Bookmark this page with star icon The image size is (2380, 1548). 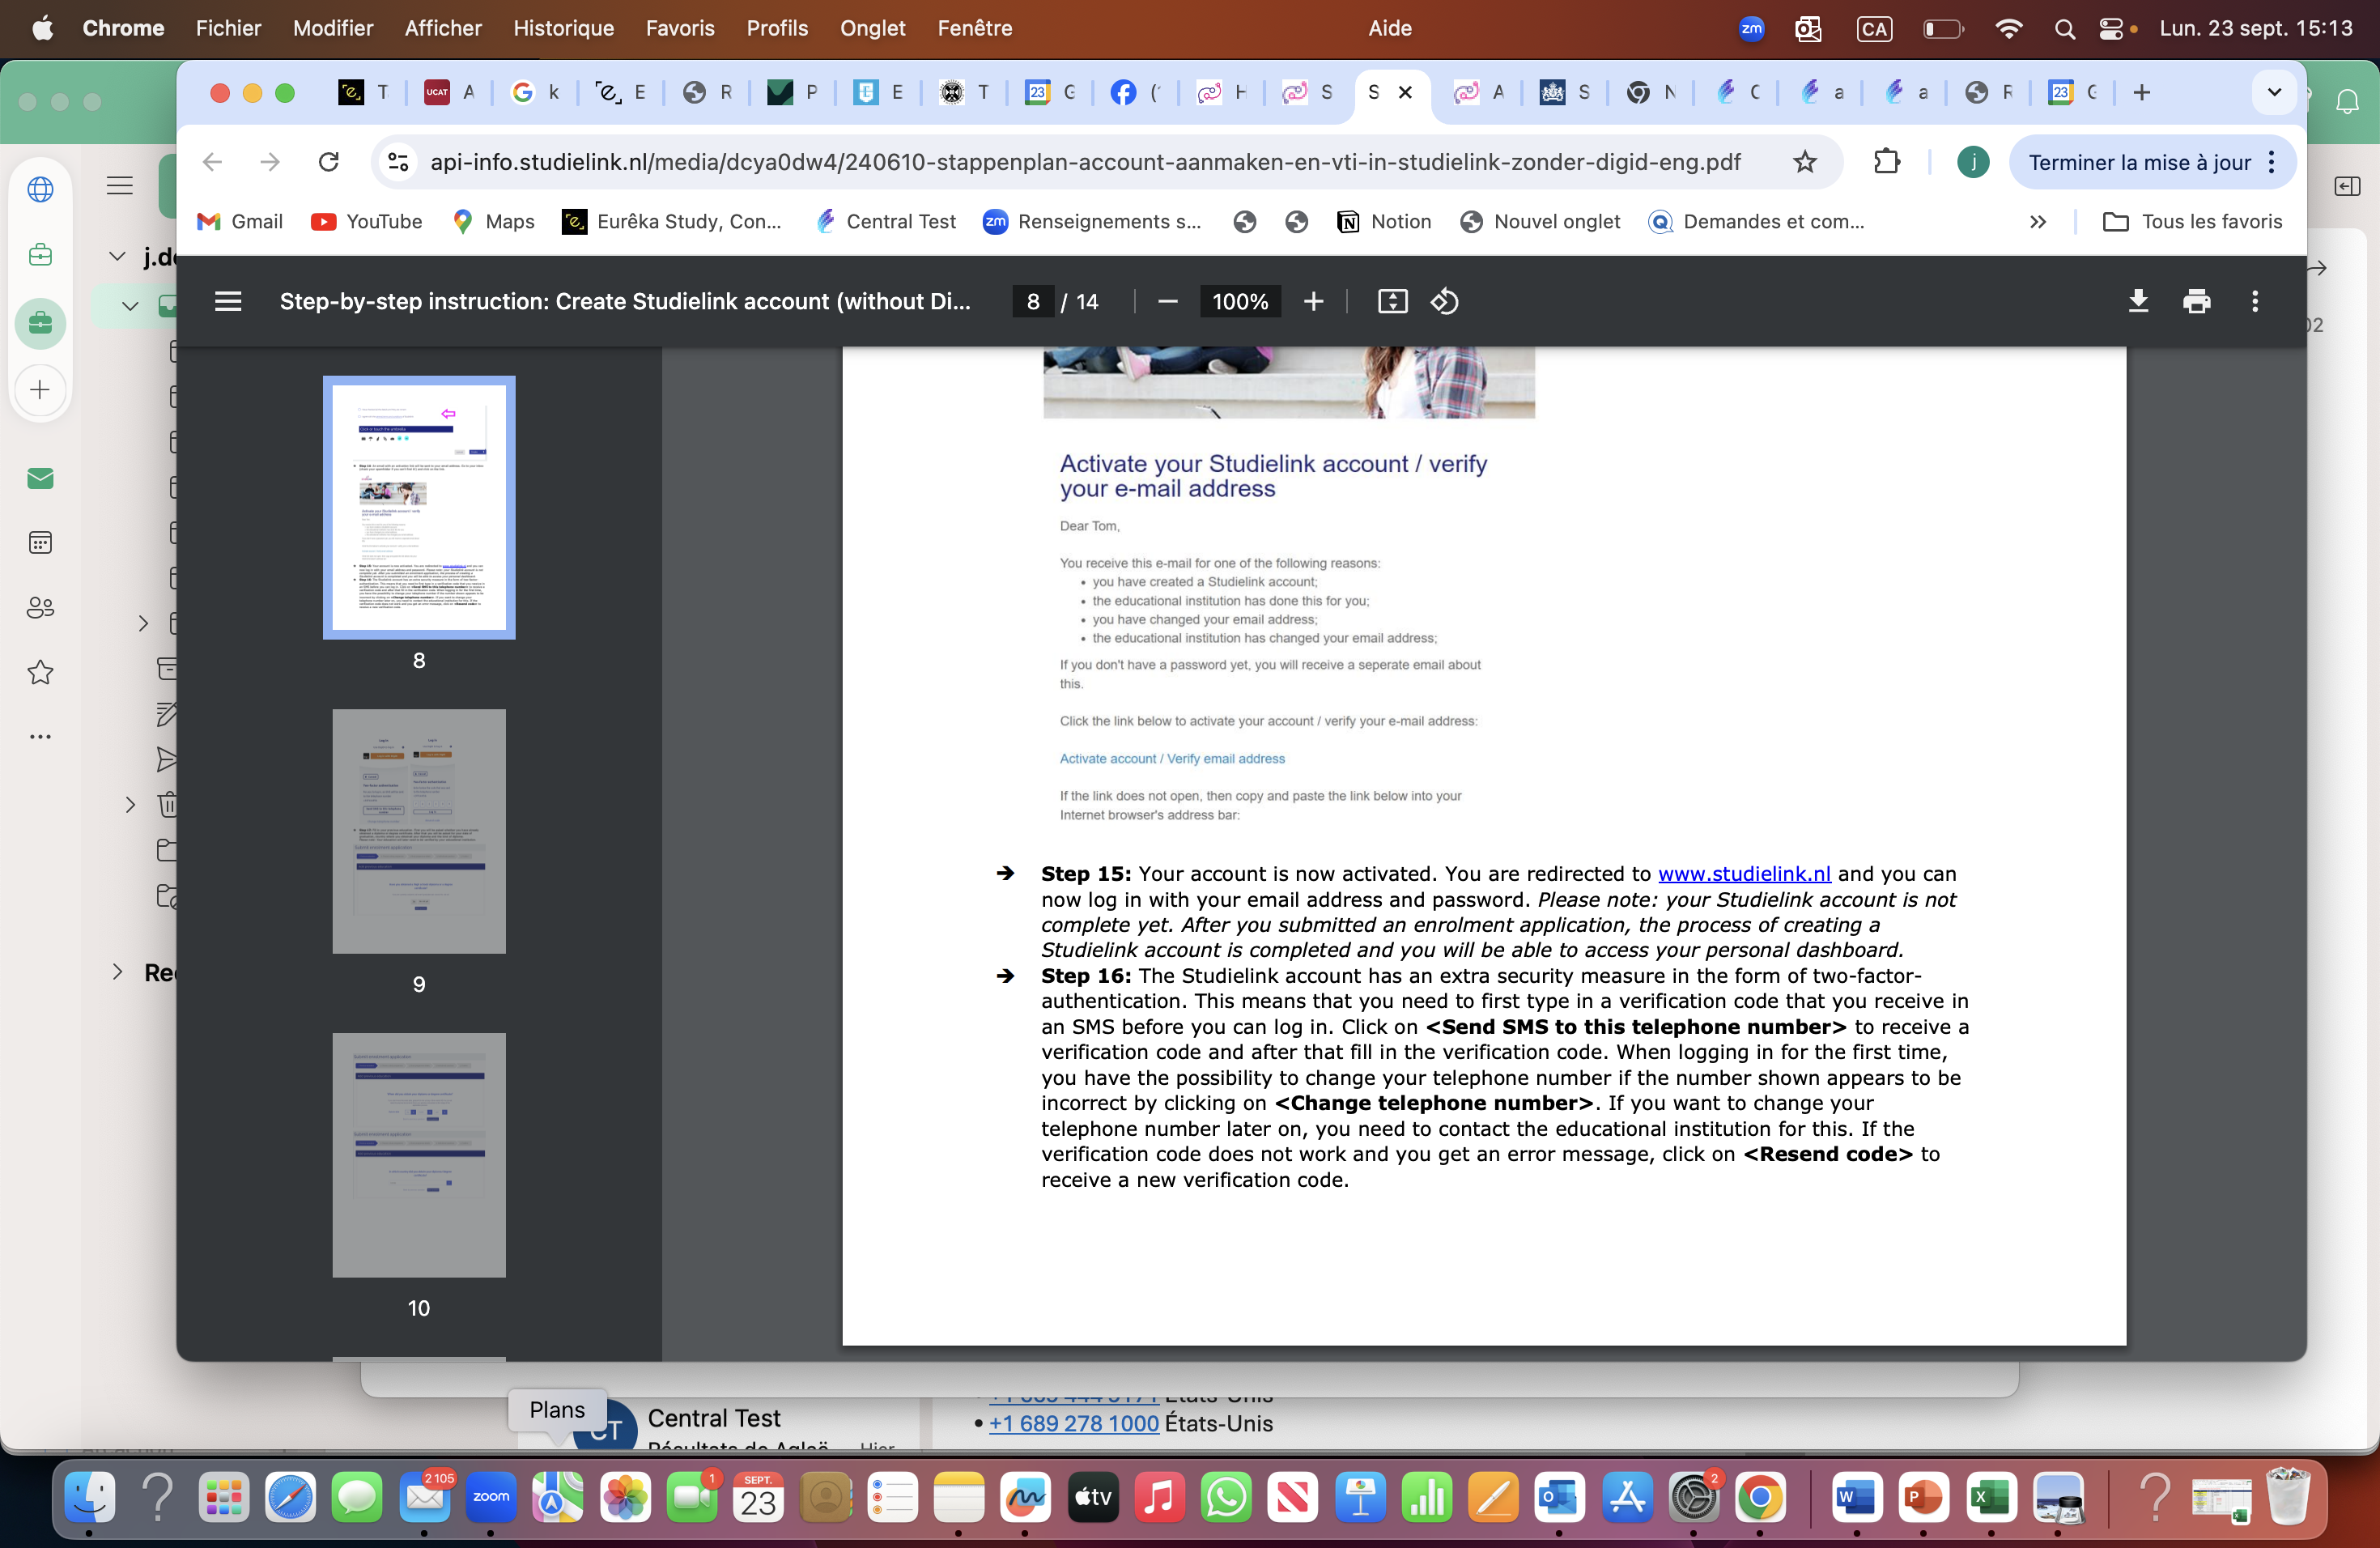pos(1804,162)
